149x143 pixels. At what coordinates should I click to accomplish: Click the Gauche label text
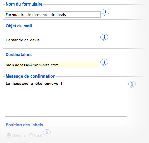(x=19, y=135)
